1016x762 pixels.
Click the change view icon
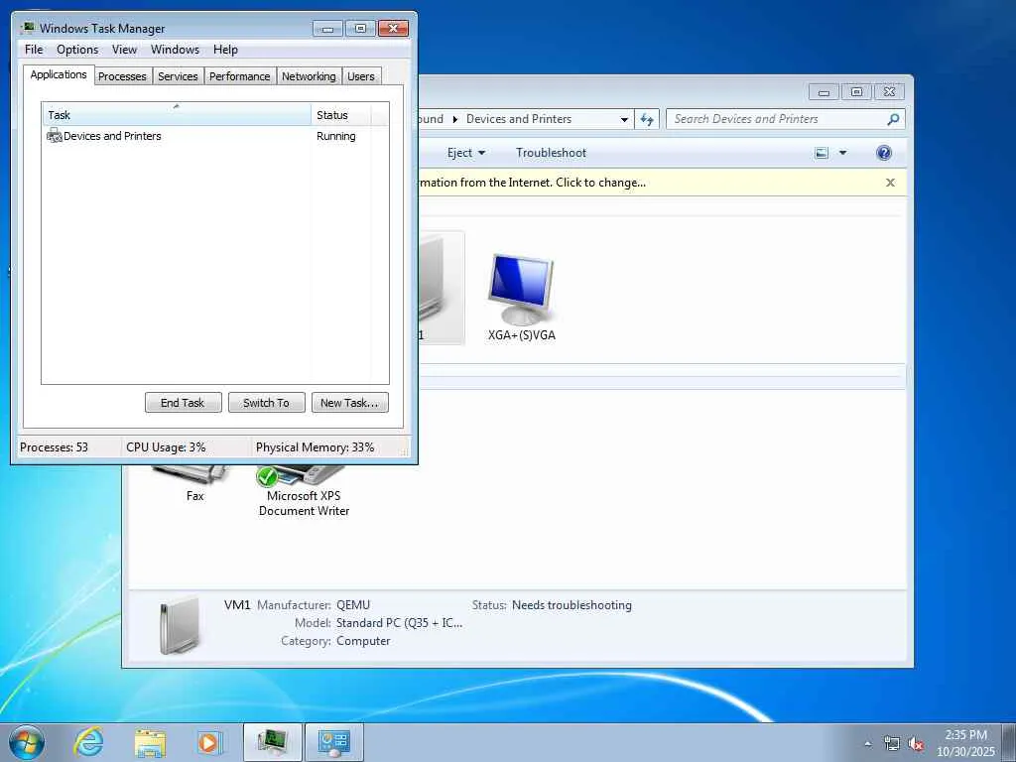(821, 153)
